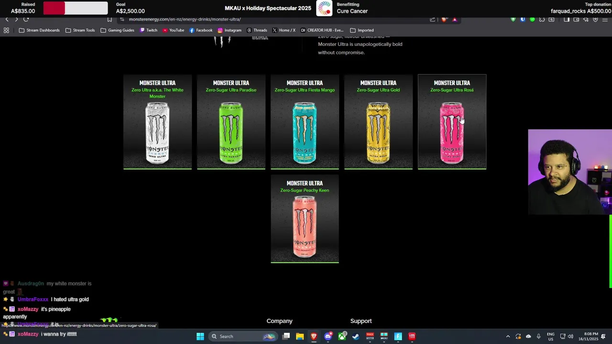Open Task View on the taskbar
The height and width of the screenshot is (344, 612).
[x=286, y=336]
